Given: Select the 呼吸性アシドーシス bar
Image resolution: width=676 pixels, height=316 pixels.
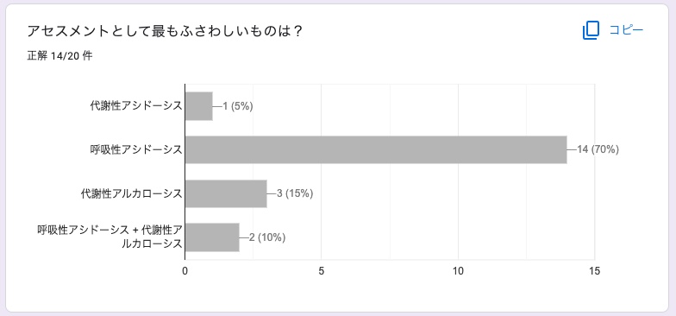Looking at the screenshot, I should [376, 150].
